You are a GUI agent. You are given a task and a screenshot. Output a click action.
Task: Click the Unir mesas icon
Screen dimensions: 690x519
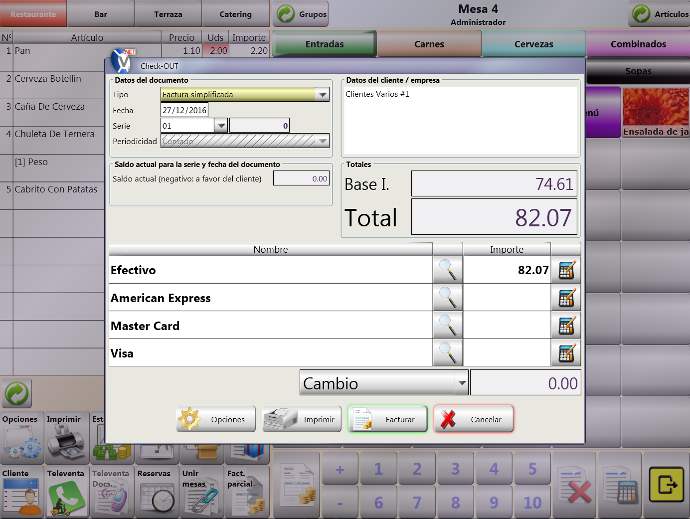click(x=201, y=497)
